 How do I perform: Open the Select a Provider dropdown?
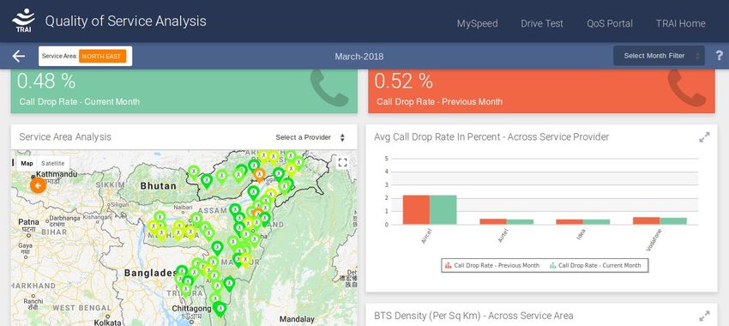point(310,137)
